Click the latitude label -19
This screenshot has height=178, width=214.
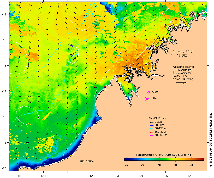pyautogui.click(x=4, y=143)
